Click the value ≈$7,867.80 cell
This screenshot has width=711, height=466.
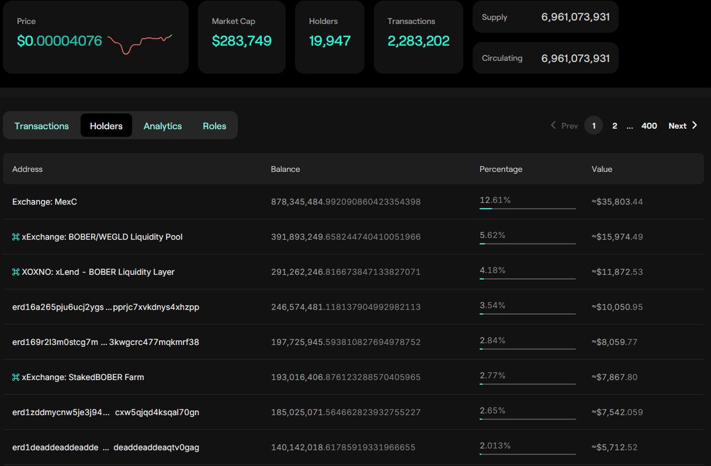pyautogui.click(x=615, y=377)
